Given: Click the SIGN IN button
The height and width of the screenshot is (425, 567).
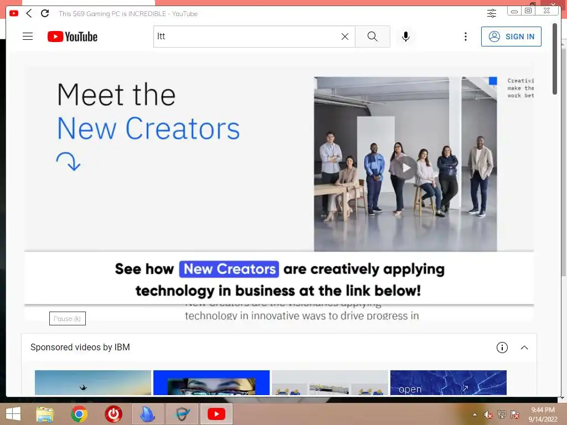Looking at the screenshot, I should point(511,37).
